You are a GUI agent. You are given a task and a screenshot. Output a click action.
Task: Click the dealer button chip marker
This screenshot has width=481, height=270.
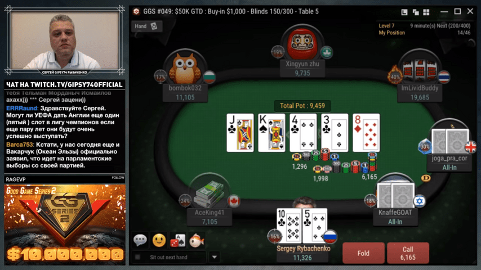(x=425, y=178)
